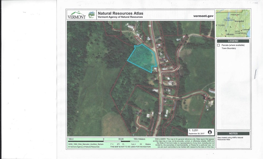263x159 pixels.
Task: Open the vermont.gov link
Action: click(203, 16)
